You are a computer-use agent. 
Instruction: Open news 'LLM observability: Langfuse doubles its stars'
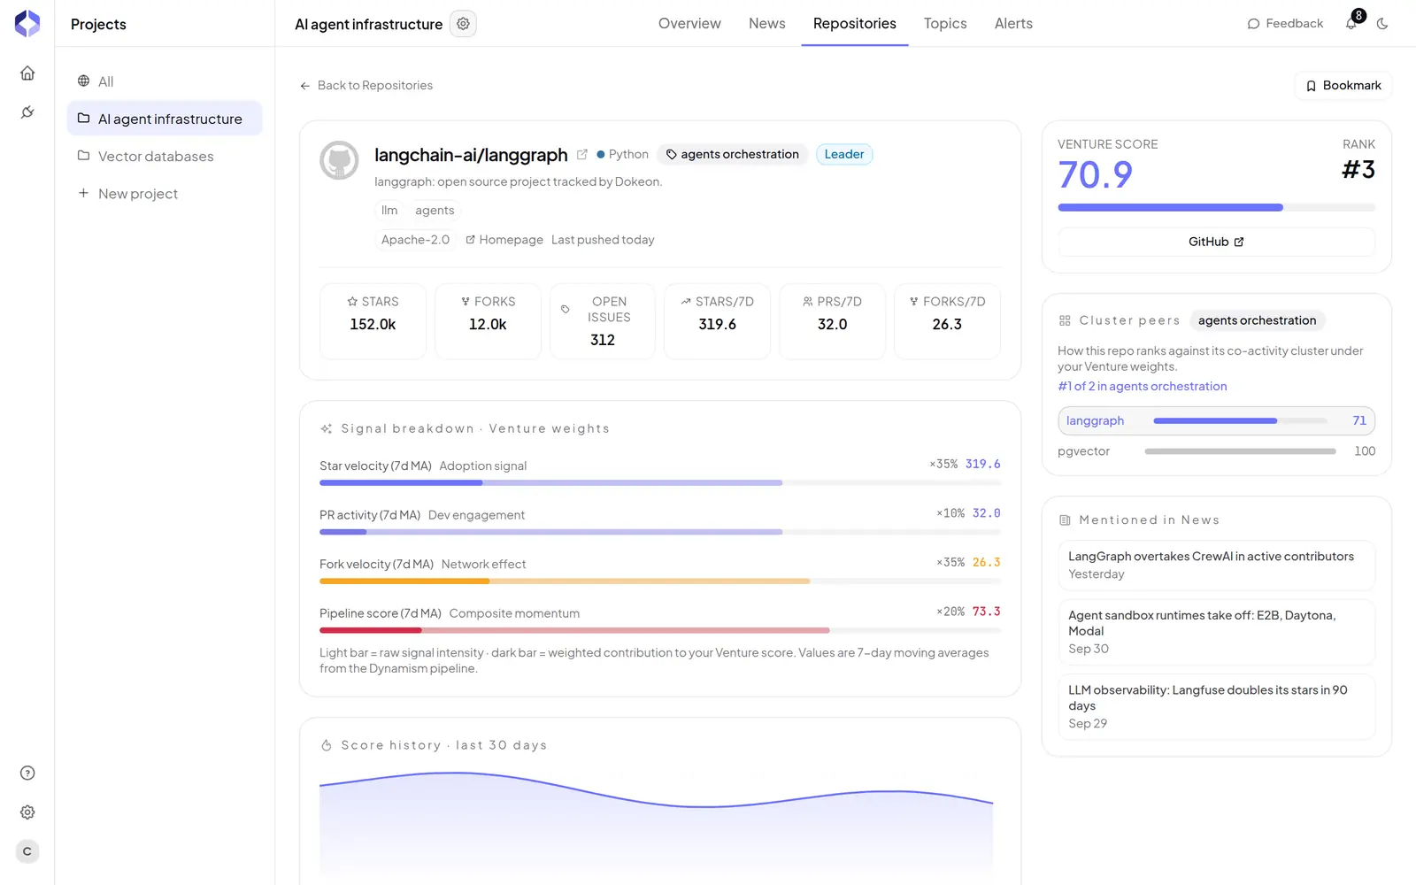[1216, 707]
